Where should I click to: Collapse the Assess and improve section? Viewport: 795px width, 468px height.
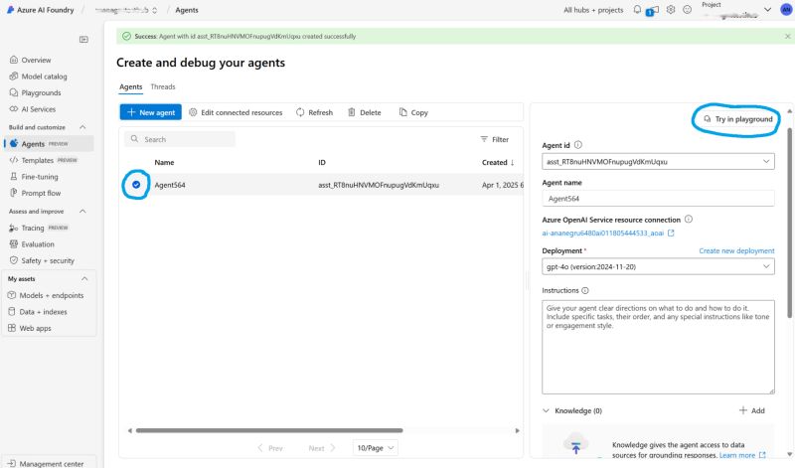tap(82, 212)
